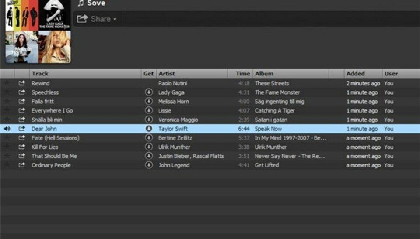Click the share icon next to Kill For Lies

[21, 147]
